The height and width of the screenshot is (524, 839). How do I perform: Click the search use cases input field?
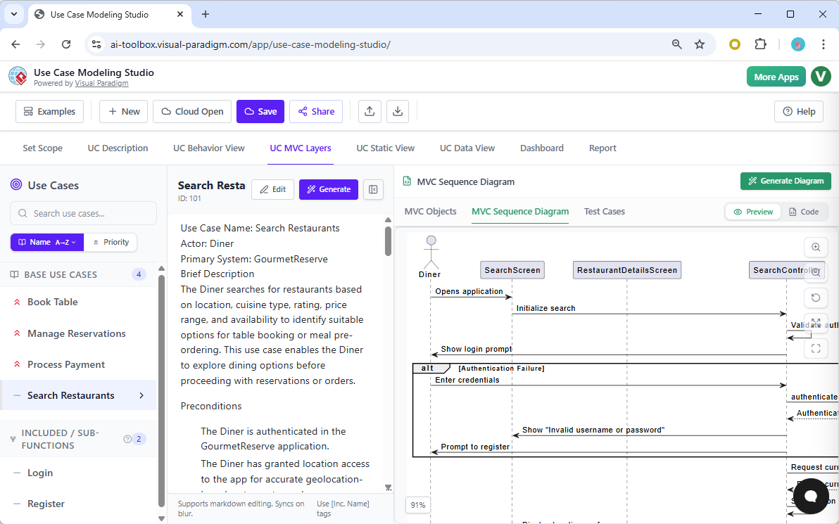[83, 213]
